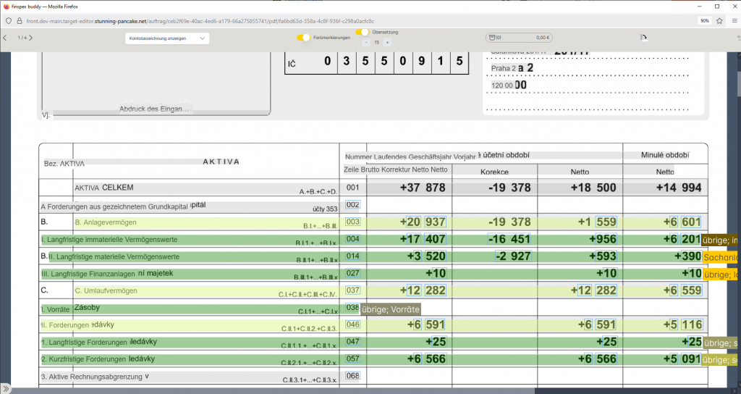
Task: Click the rotate page icon in toolbar
Action: (x=643, y=38)
